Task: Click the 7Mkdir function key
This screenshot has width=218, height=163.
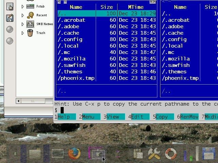Action: click(x=210, y=117)
